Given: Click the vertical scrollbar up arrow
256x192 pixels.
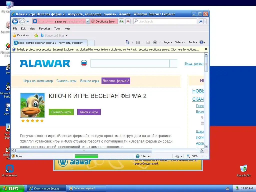Looking at the screenshot, I should [206, 55].
